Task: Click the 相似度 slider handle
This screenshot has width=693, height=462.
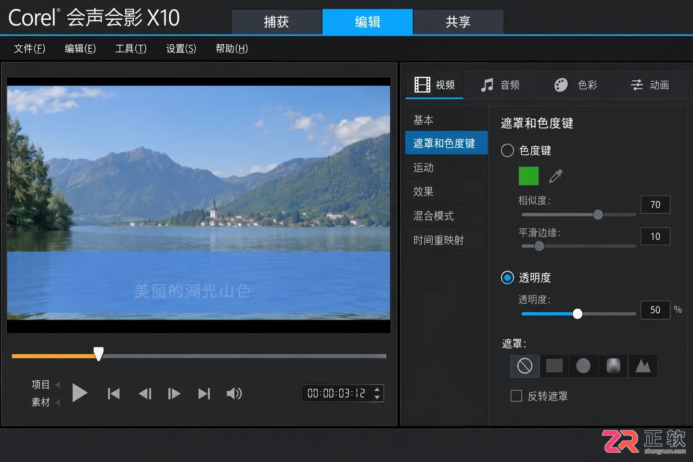Action: [598, 215]
